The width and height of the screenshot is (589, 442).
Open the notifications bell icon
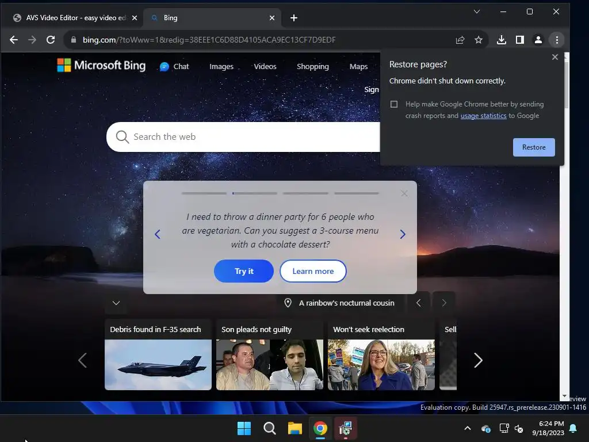(573, 428)
